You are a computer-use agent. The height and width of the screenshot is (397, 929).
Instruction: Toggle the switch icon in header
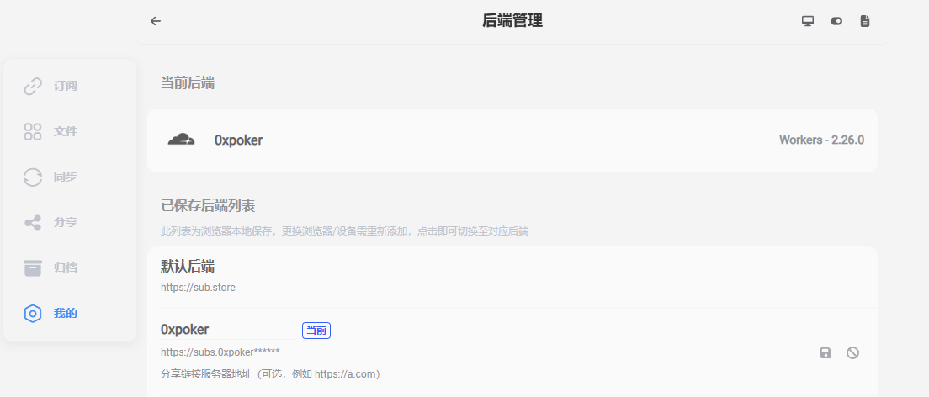pyautogui.click(x=836, y=21)
